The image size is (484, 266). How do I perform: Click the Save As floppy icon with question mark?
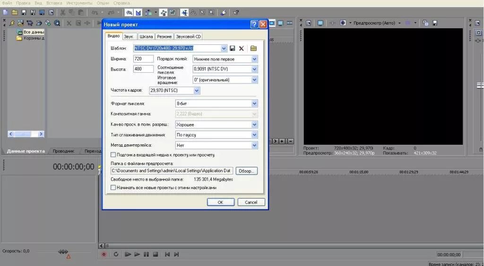click(33, 13)
